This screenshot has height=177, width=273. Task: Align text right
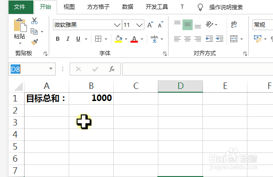(198, 39)
